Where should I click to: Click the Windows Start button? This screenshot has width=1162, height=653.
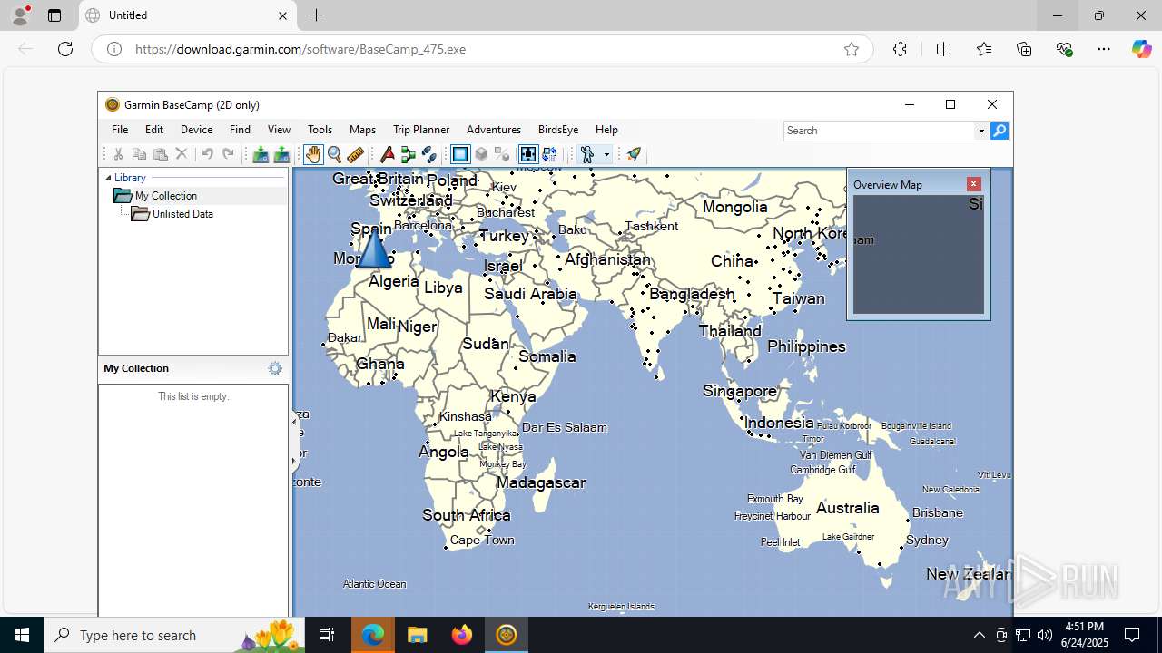pyautogui.click(x=22, y=635)
